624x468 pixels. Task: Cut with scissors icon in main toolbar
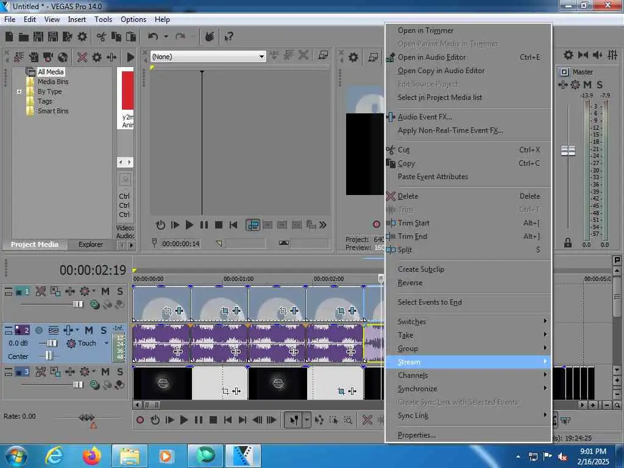pyautogui.click(x=101, y=37)
